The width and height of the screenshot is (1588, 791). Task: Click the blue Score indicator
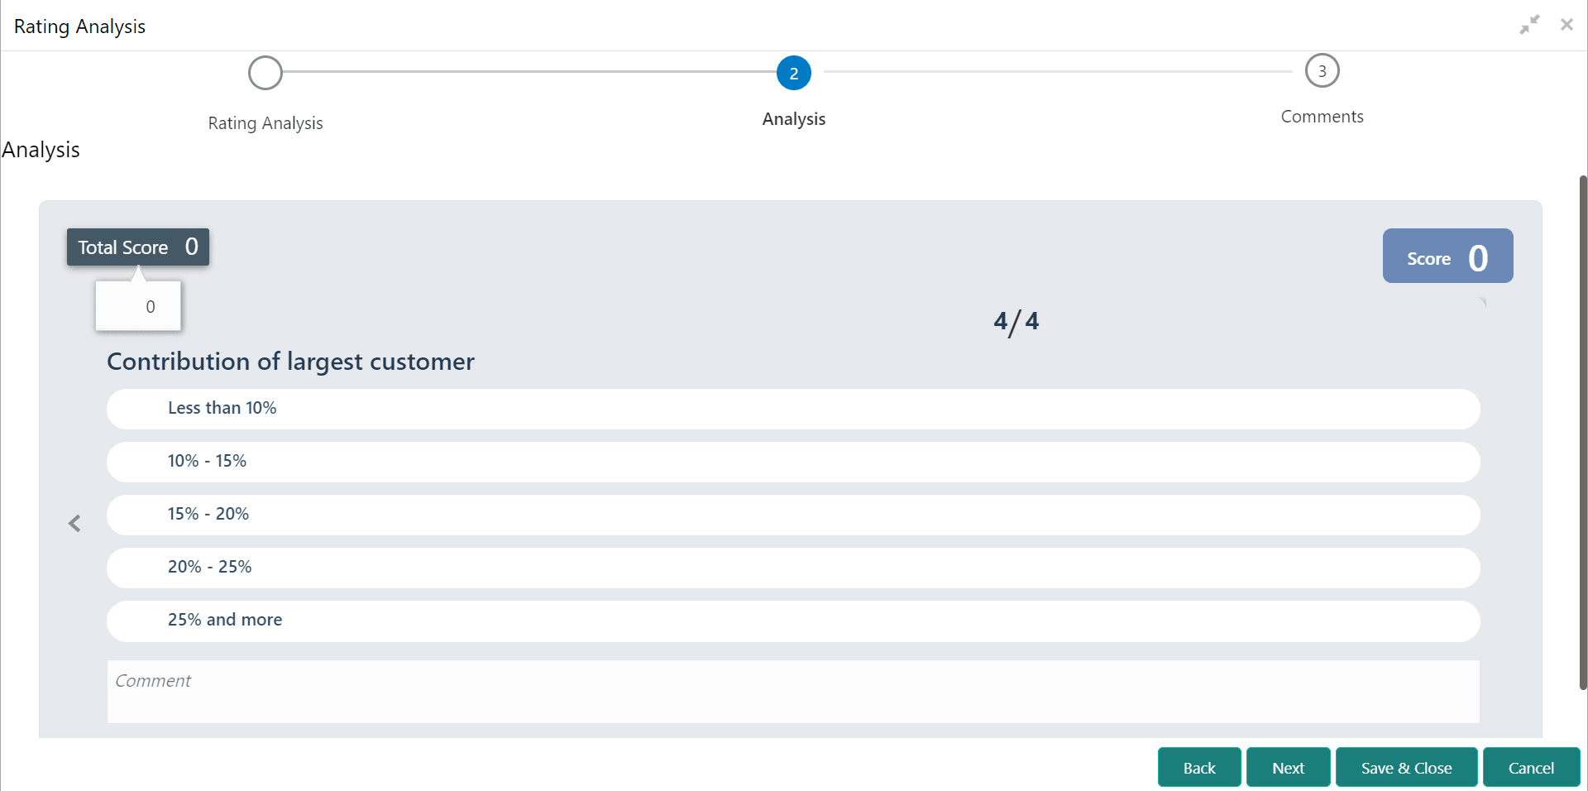(1447, 256)
